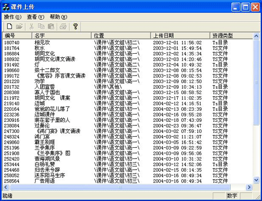The height and width of the screenshot is (201, 262).
Task: Select the row named 边城课件
Action: coord(128,114)
